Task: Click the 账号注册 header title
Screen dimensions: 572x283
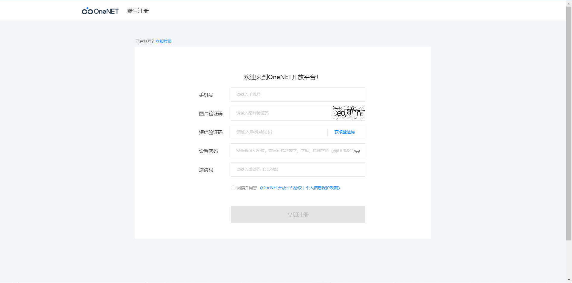Action: (x=138, y=11)
